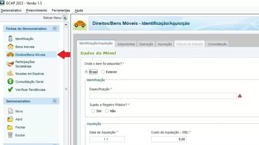
Task: Open the Preenchimento menu
Action: click(37, 10)
